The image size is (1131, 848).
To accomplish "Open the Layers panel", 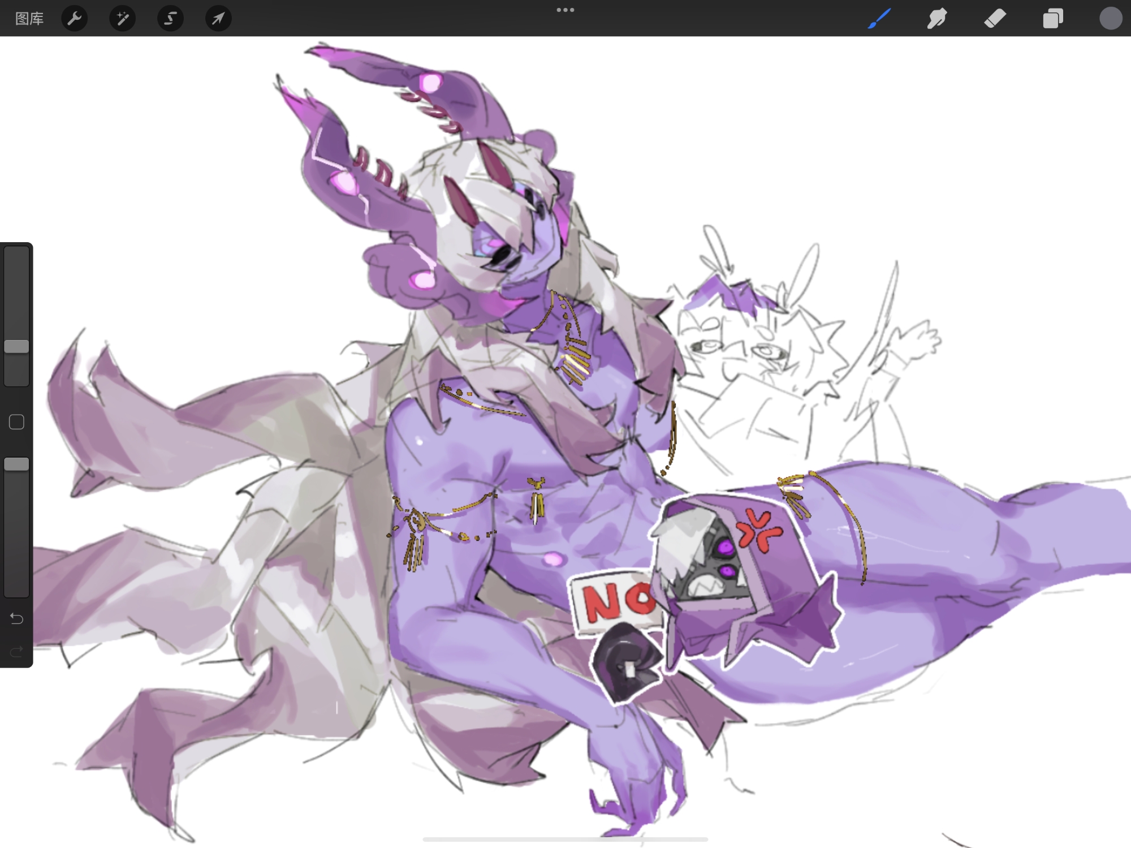I will pyautogui.click(x=1052, y=19).
